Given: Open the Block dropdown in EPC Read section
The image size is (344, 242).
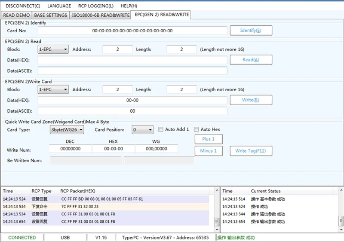Looking at the screenshot, I should point(53,49).
